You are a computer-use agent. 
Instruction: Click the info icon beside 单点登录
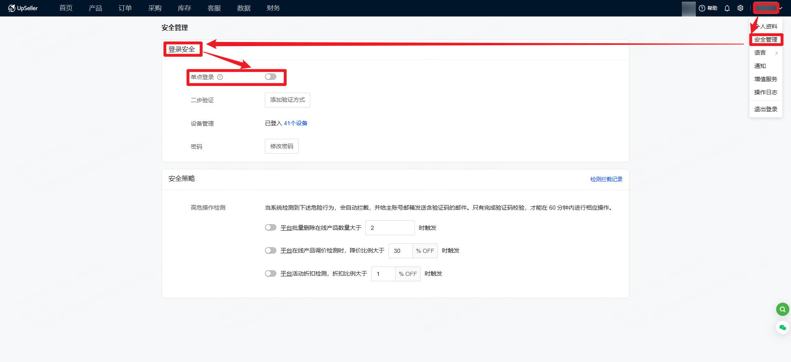pos(220,77)
